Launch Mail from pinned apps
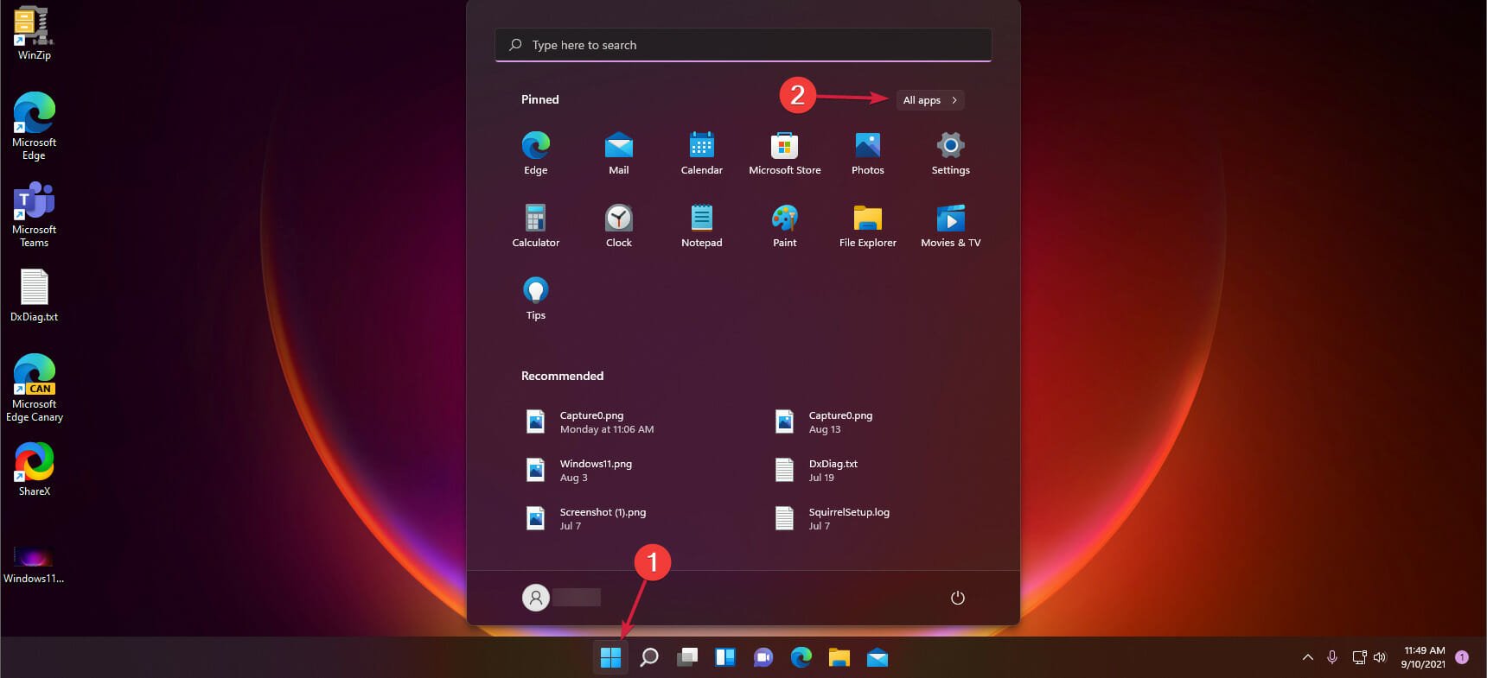The width and height of the screenshot is (1487, 678). [619, 153]
